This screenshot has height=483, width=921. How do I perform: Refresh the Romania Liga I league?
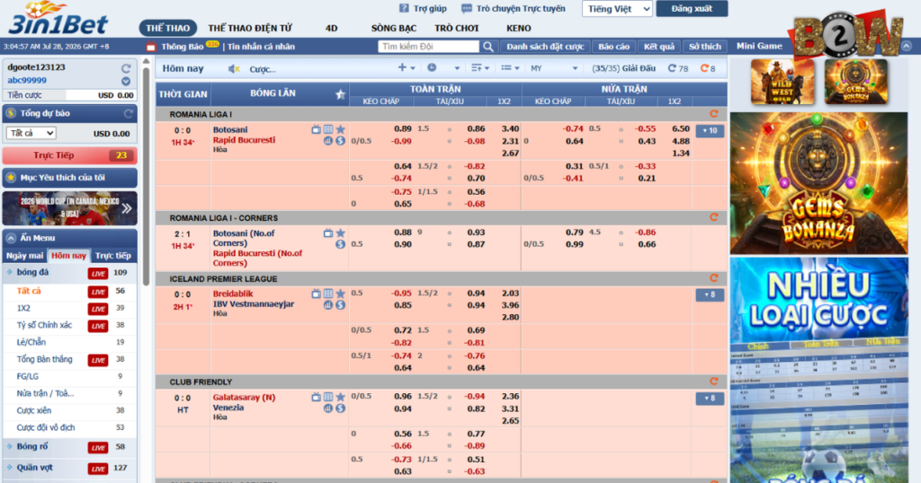point(713,114)
